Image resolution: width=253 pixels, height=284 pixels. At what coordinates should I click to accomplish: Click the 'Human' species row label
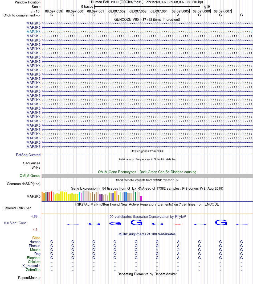click(x=35, y=242)
